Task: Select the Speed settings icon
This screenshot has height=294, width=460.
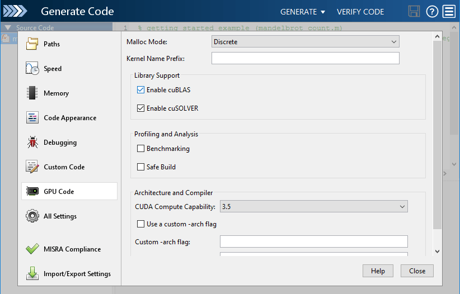Action: click(x=32, y=69)
